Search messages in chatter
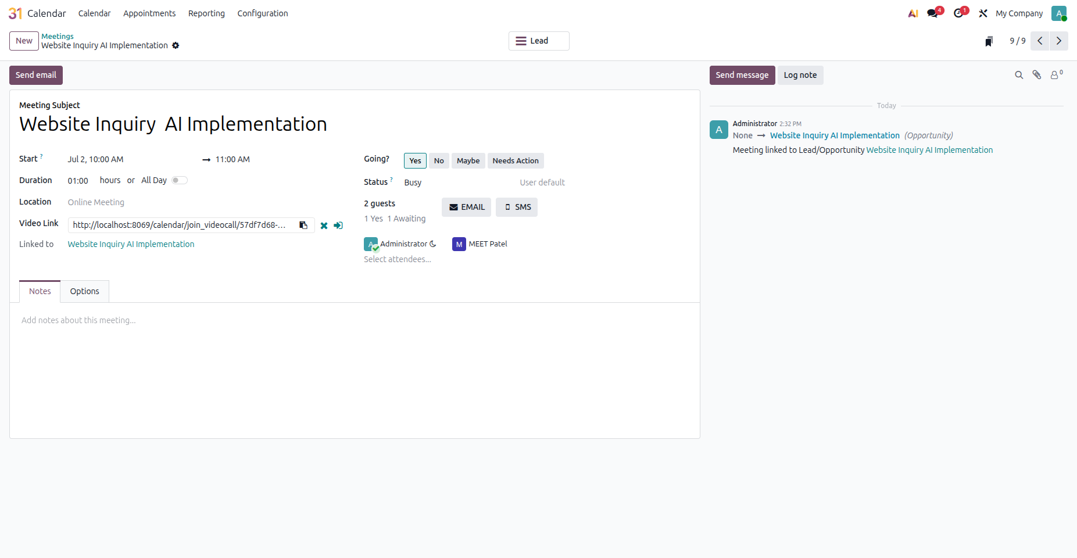 (x=1019, y=75)
